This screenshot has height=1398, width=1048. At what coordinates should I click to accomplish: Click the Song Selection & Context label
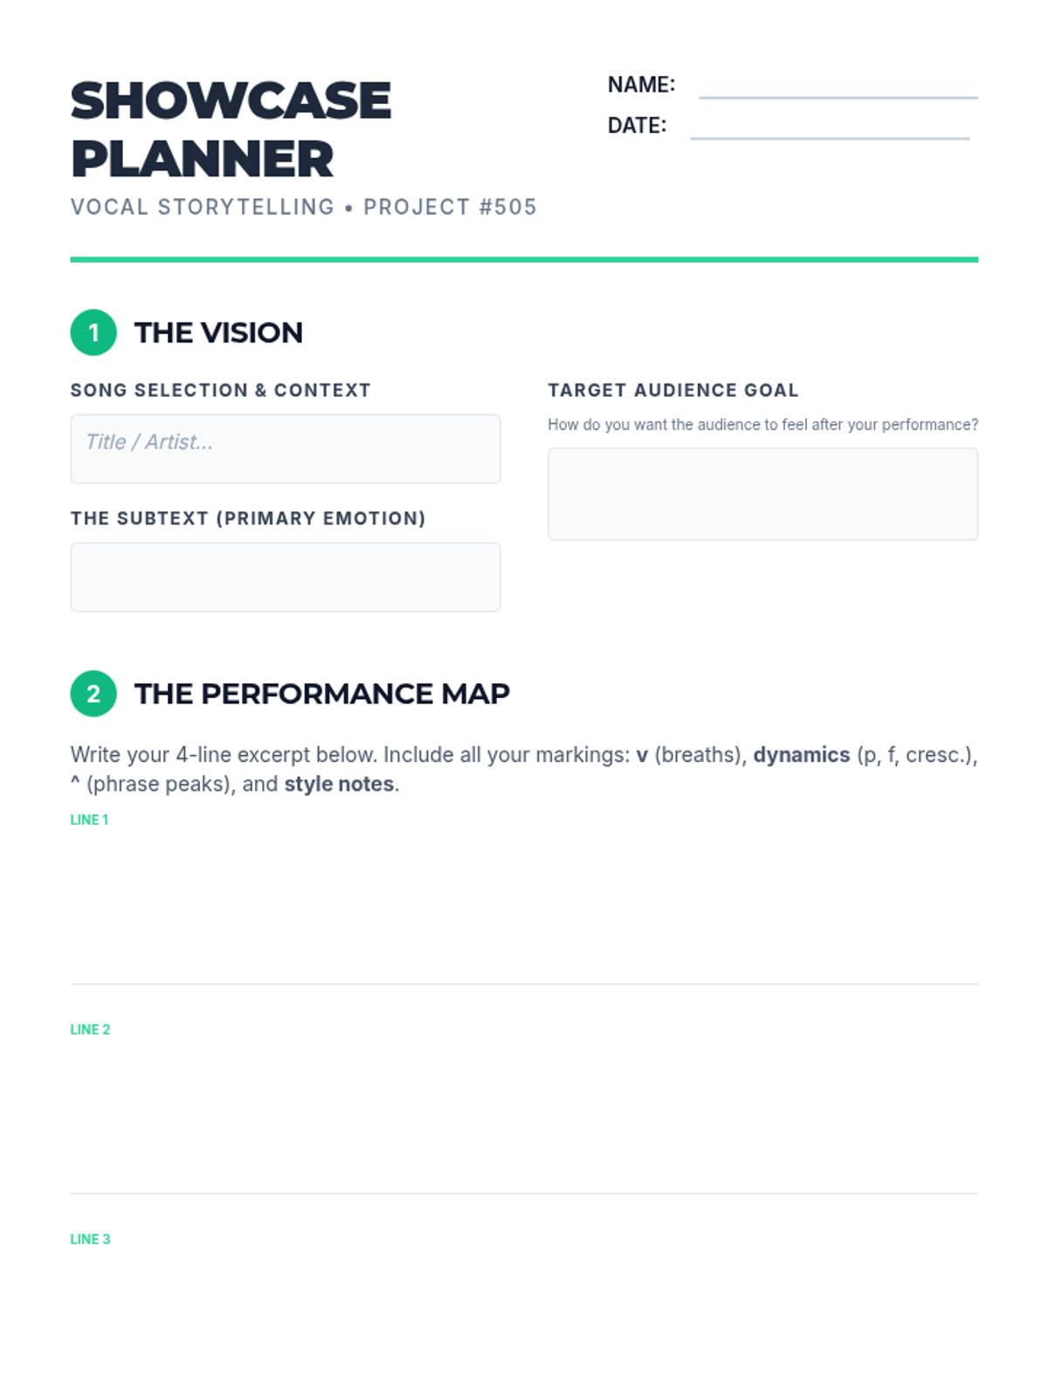220,391
